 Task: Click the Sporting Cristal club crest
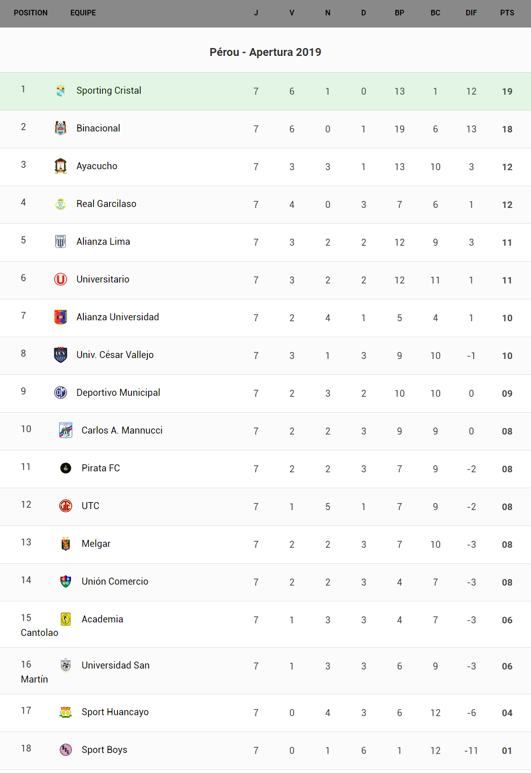click(61, 90)
